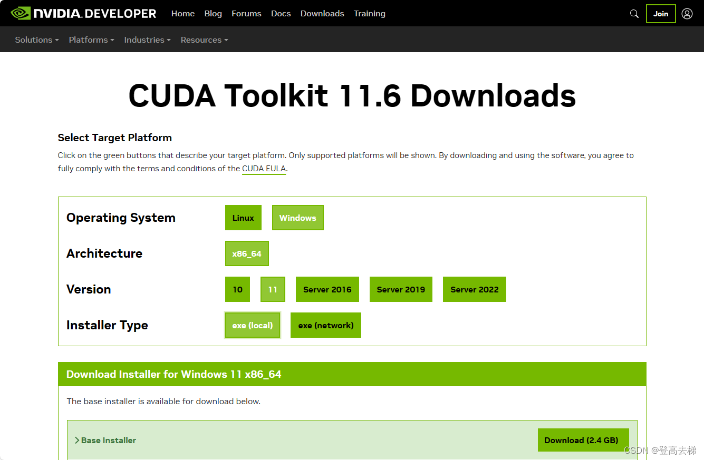Open the user account profile icon
The width and height of the screenshot is (704, 460).
pyautogui.click(x=687, y=14)
